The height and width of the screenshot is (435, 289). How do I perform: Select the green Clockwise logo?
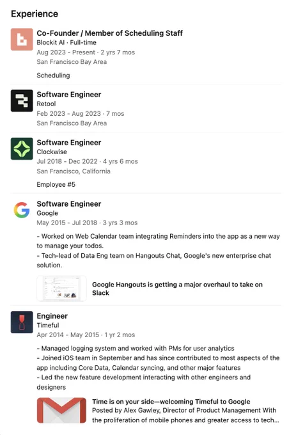tap(22, 148)
